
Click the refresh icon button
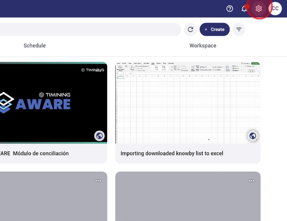(190, 29)
